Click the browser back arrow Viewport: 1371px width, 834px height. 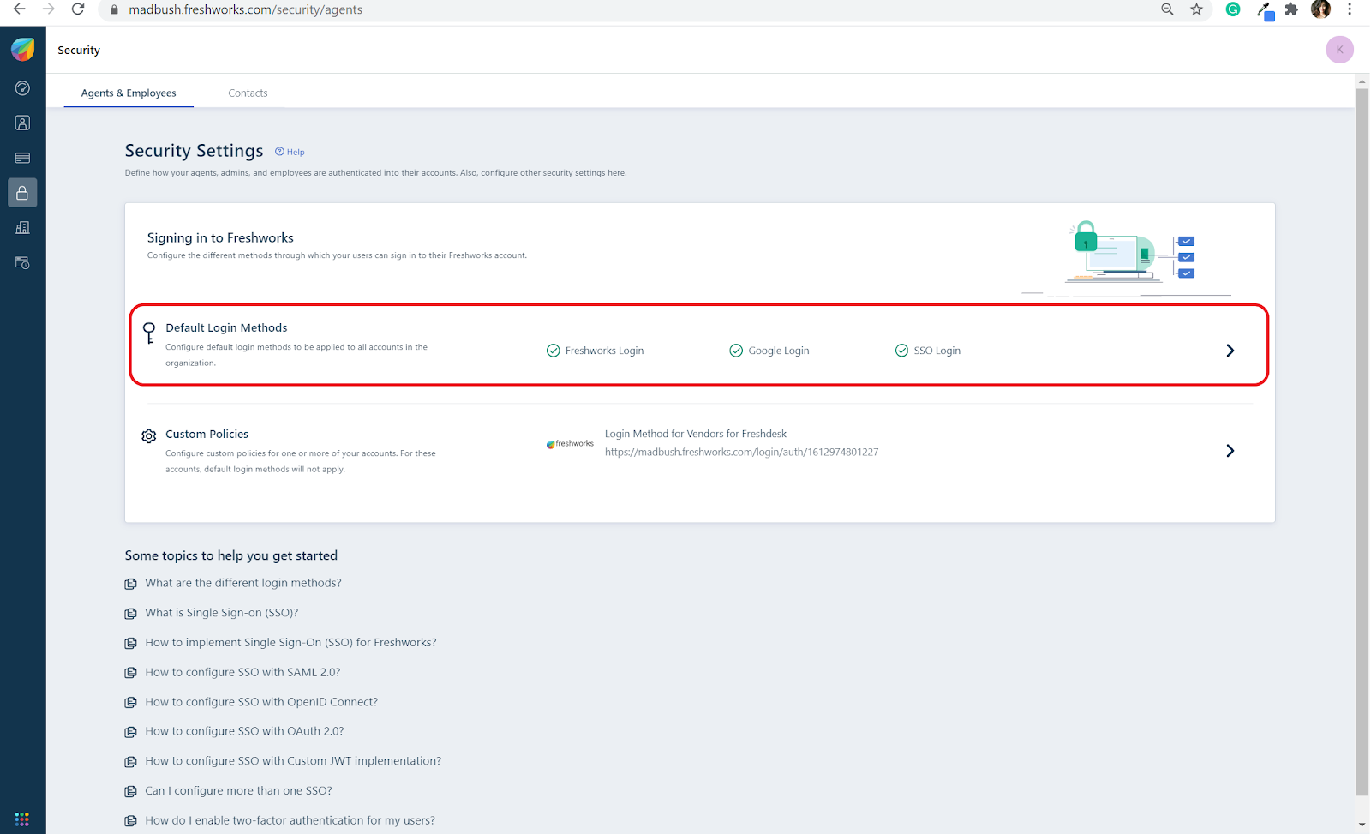click(x=19, y=9)
